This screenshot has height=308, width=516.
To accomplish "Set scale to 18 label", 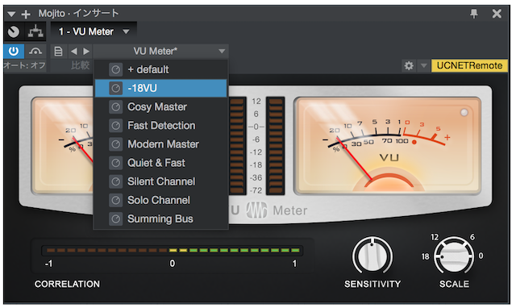I will [x=426, y=256].
